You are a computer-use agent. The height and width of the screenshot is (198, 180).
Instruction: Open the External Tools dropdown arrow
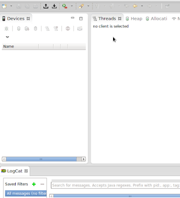click(x=72, y=6)
